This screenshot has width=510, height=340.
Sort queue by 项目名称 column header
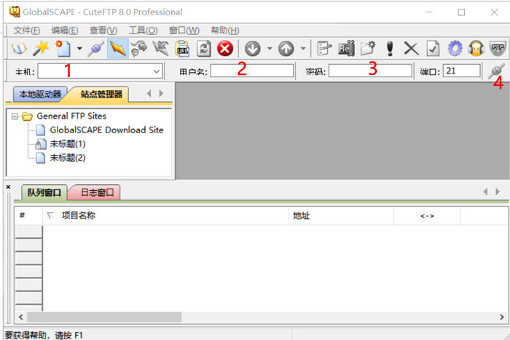(x=165, y=216)
